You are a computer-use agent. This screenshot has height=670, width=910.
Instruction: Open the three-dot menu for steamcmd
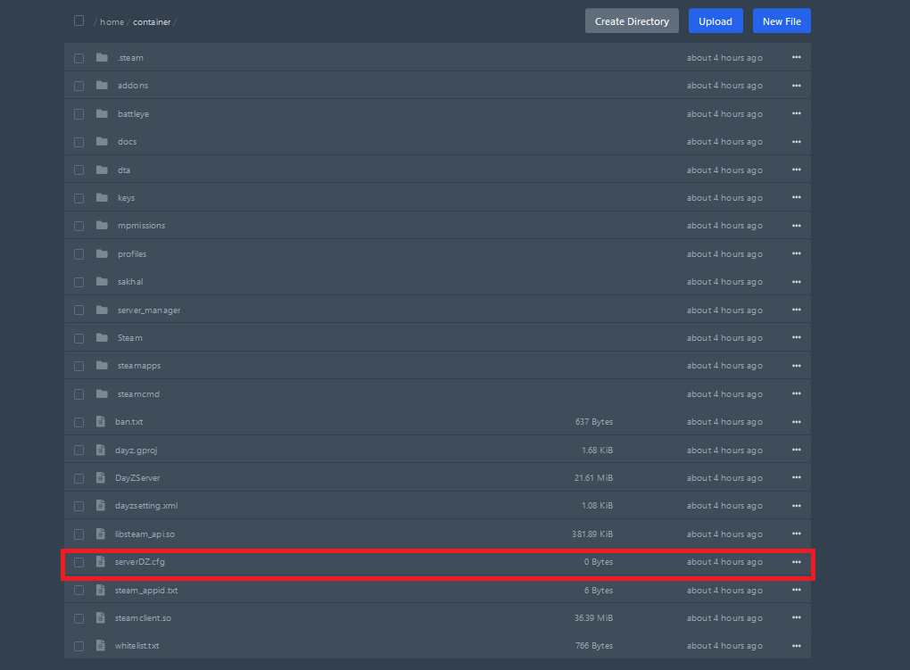(796, 393)
